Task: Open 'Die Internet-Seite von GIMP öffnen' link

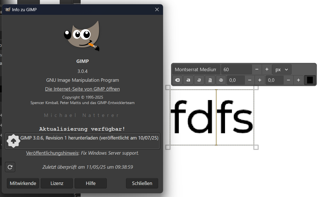Action: [82, 89]
